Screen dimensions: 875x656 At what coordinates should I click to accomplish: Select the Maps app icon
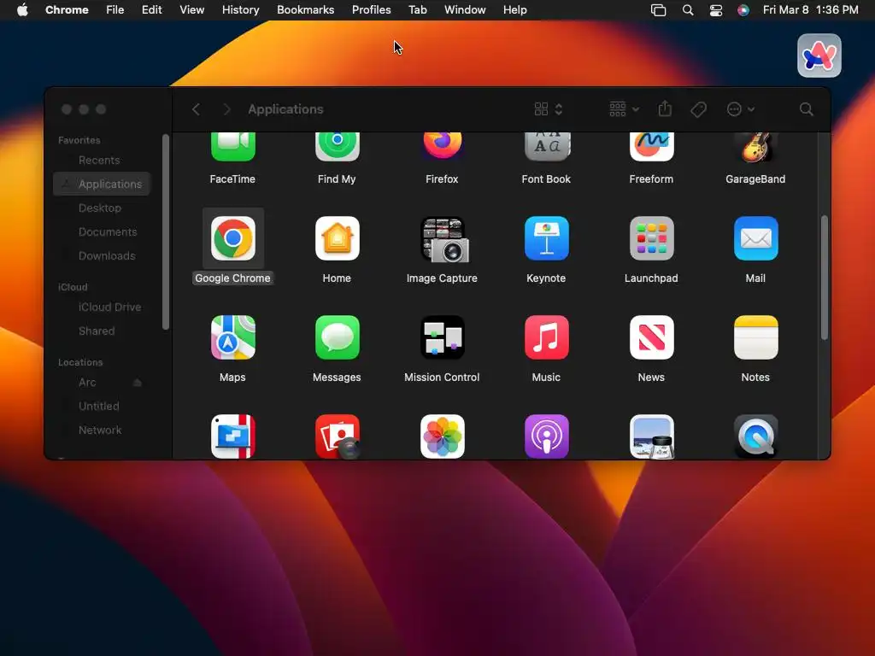pos(232,337)
